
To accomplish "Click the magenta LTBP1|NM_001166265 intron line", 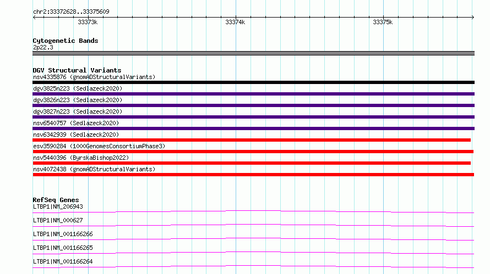I will [x=253, y=253].
